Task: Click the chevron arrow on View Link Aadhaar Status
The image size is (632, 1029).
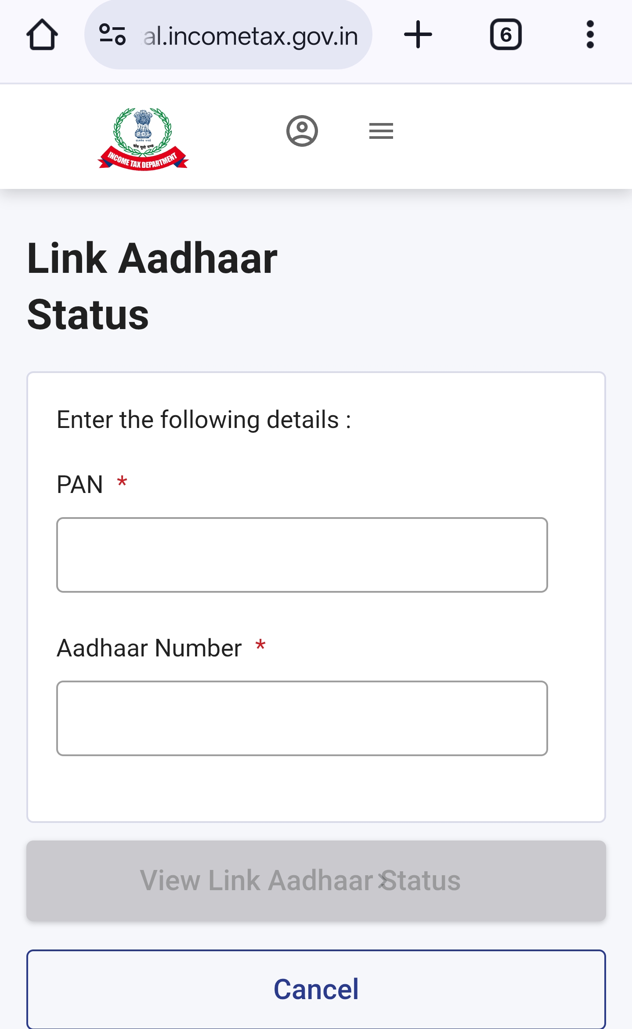Action: pos(383,880)
